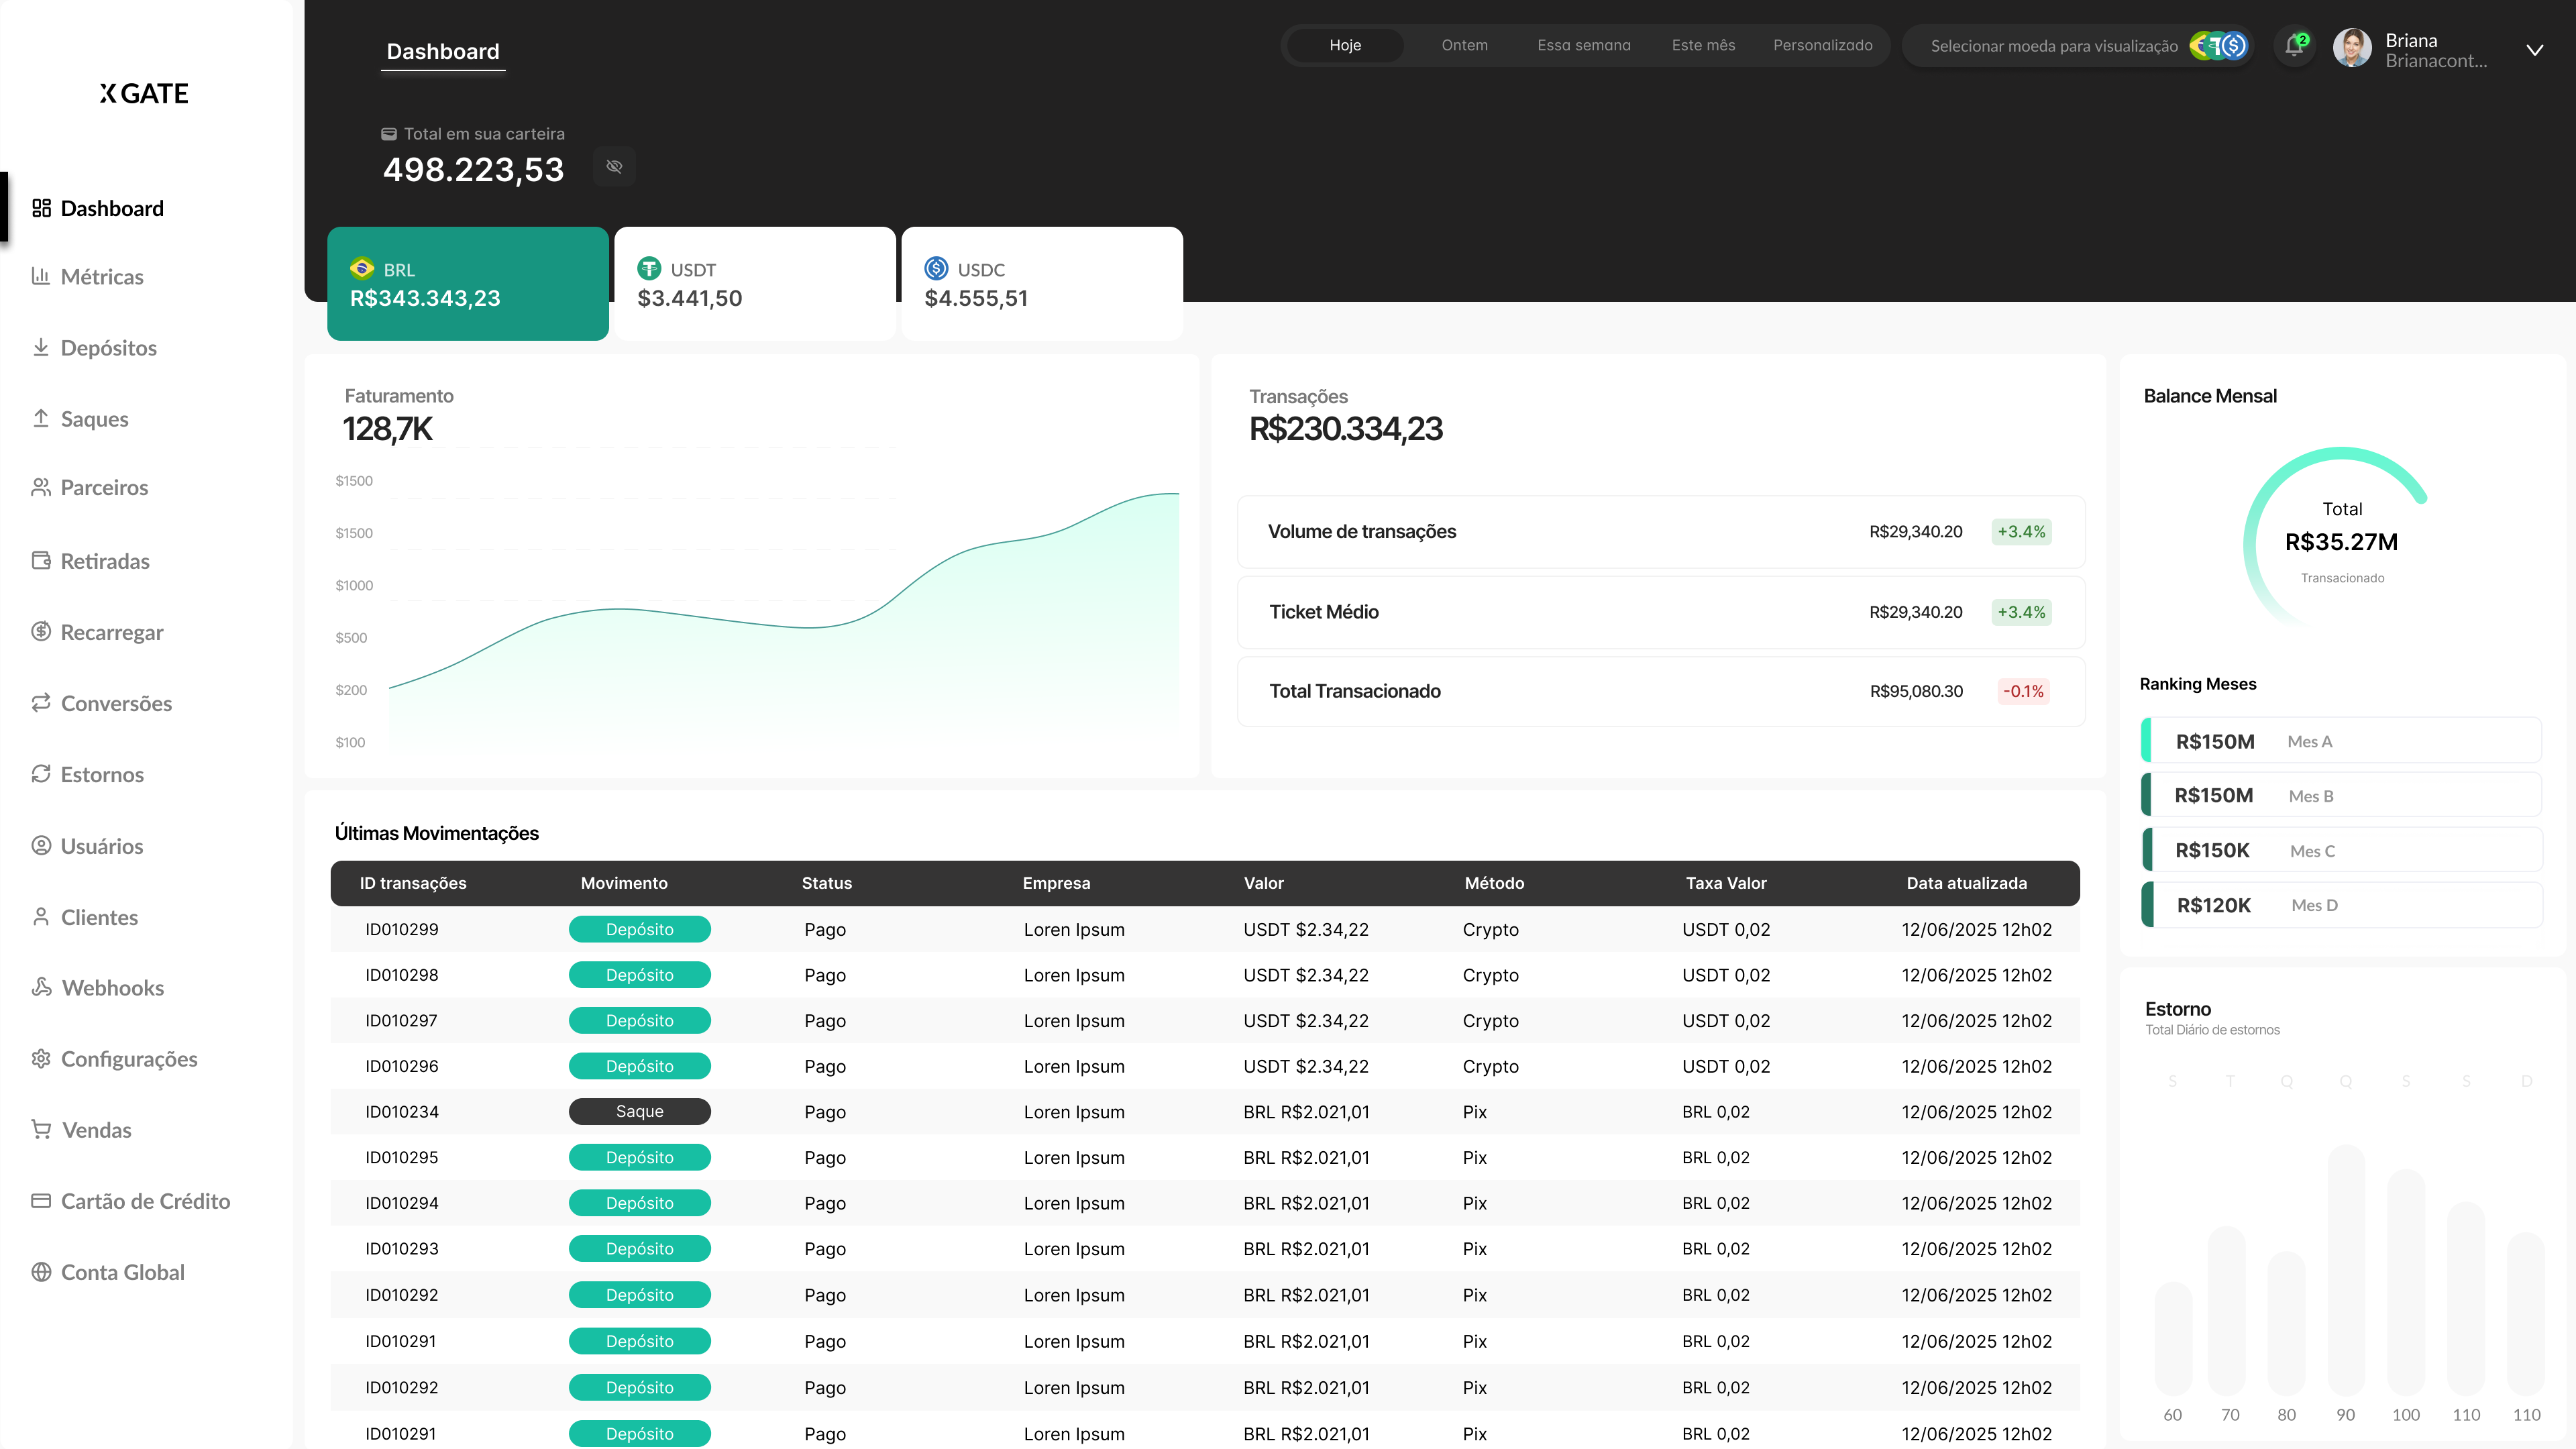Select the BRL currency card
This screenshot has width=2576, height=1449.
coord(467,284)
